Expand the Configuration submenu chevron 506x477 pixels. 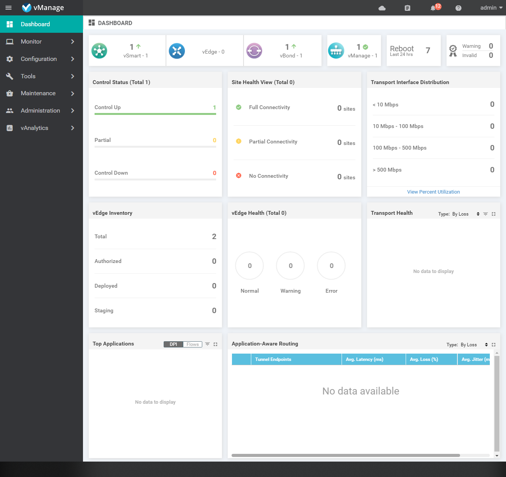tap(73, 59)
